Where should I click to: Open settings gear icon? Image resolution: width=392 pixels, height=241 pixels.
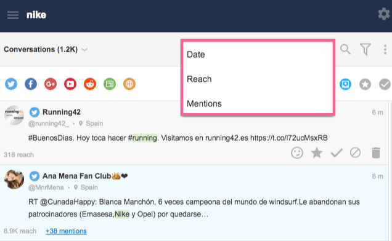pyautogui.click(x=384, y=14)
